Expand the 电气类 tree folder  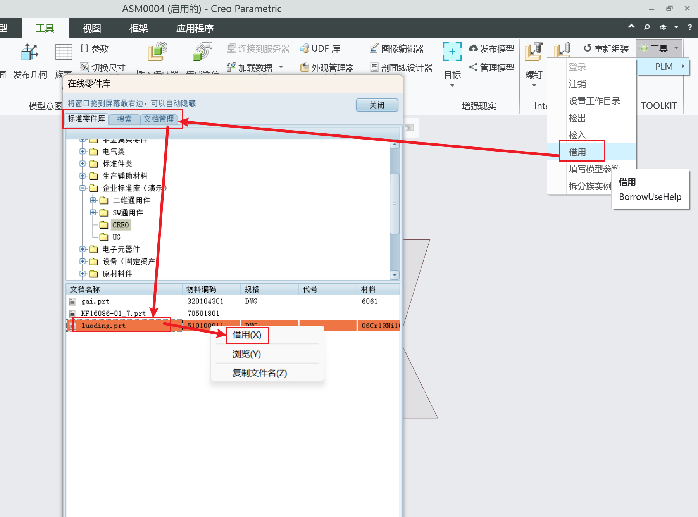point(82,151)
